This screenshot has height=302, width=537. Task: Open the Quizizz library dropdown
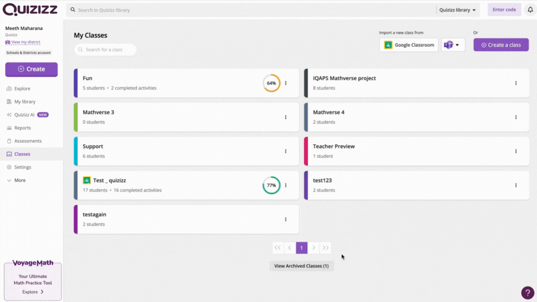point(457,10)
